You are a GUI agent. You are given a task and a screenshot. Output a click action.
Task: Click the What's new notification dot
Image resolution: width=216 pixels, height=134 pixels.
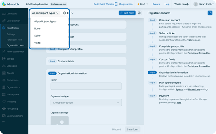(187, 4)
